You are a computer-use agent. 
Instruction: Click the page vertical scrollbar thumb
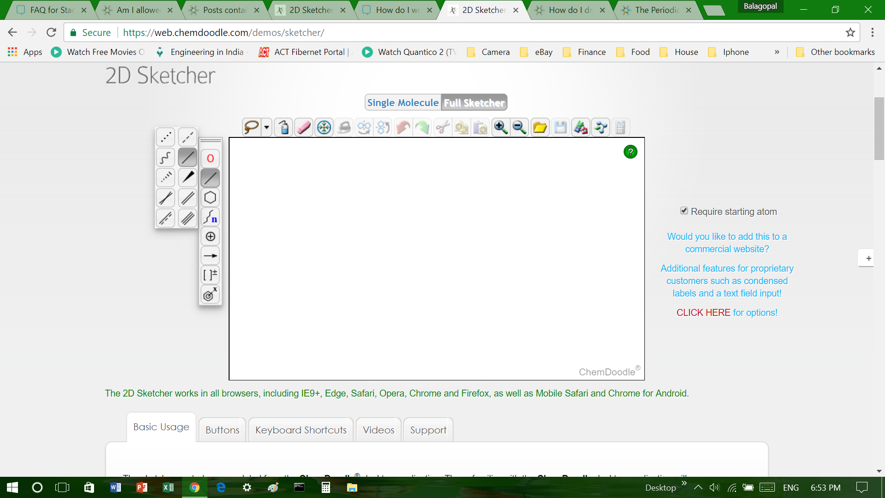(879, 129)
